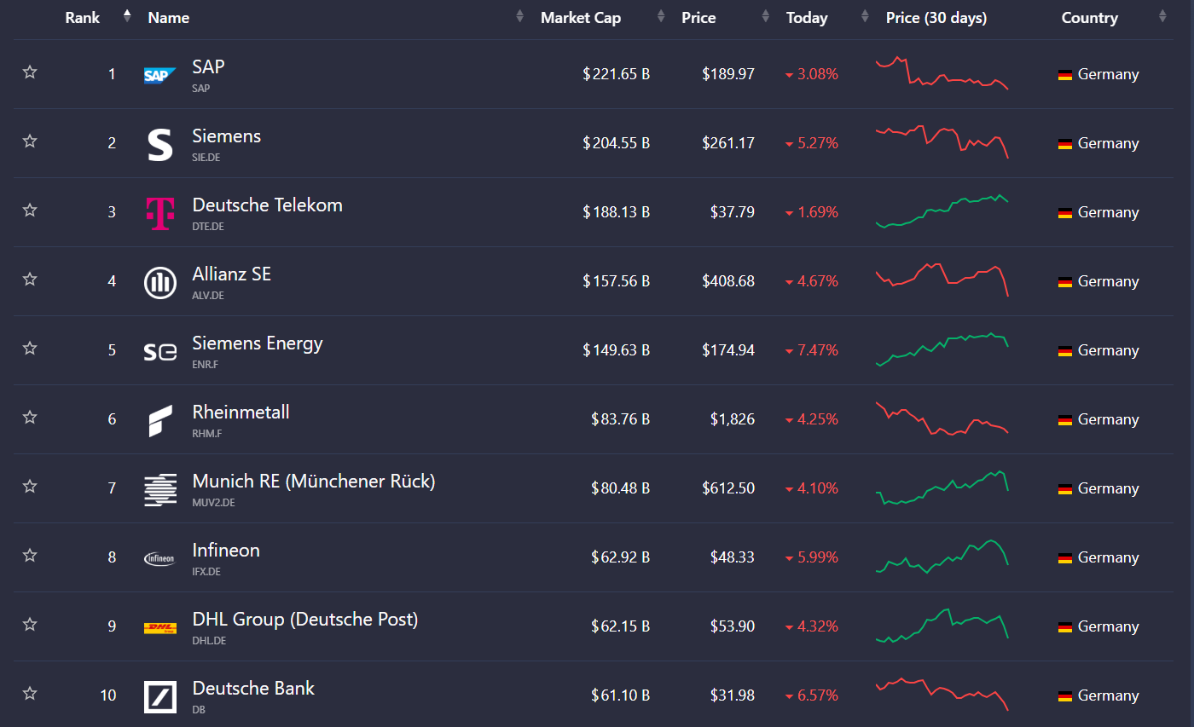Viewport: 1194px width, 727px height.
Task: Sort companies by Name column header
Action: [x=169, y=18]
